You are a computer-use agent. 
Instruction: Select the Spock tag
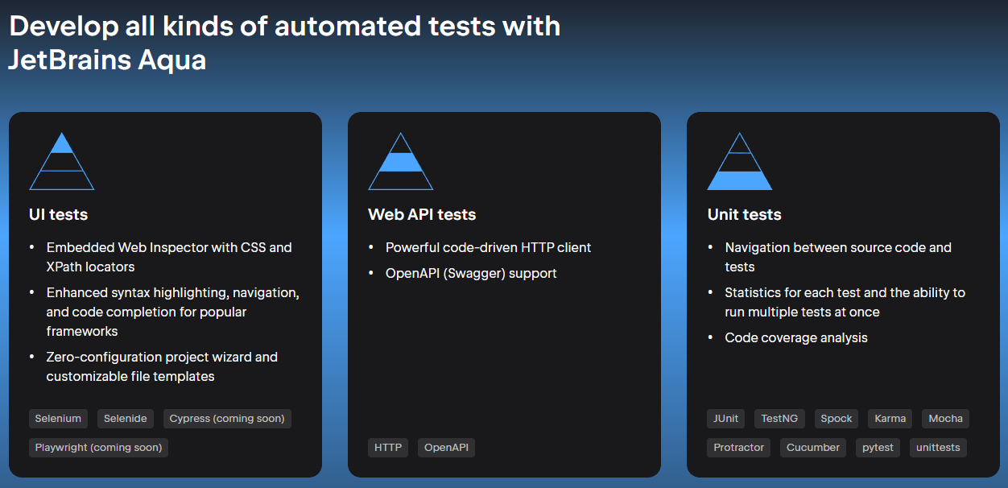836,418
